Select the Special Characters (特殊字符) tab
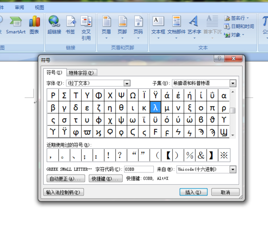 81,73
